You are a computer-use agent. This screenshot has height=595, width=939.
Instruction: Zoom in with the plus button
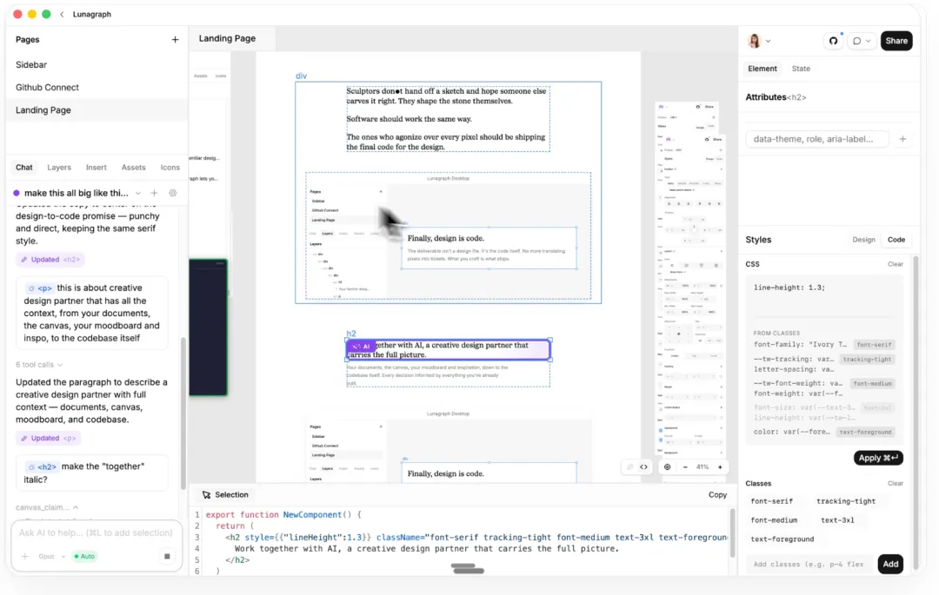coord(720,467)
